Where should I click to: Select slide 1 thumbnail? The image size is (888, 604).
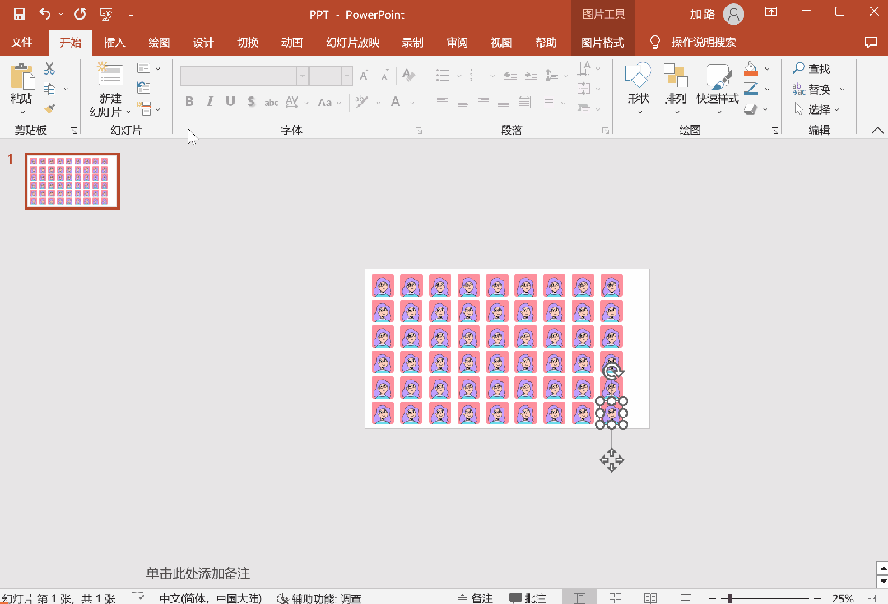(72, 181)
